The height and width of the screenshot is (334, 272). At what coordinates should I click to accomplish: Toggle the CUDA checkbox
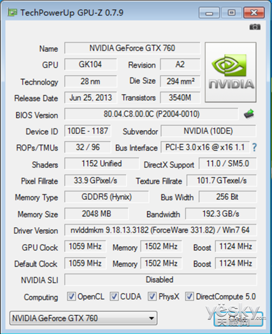[114, 296]
